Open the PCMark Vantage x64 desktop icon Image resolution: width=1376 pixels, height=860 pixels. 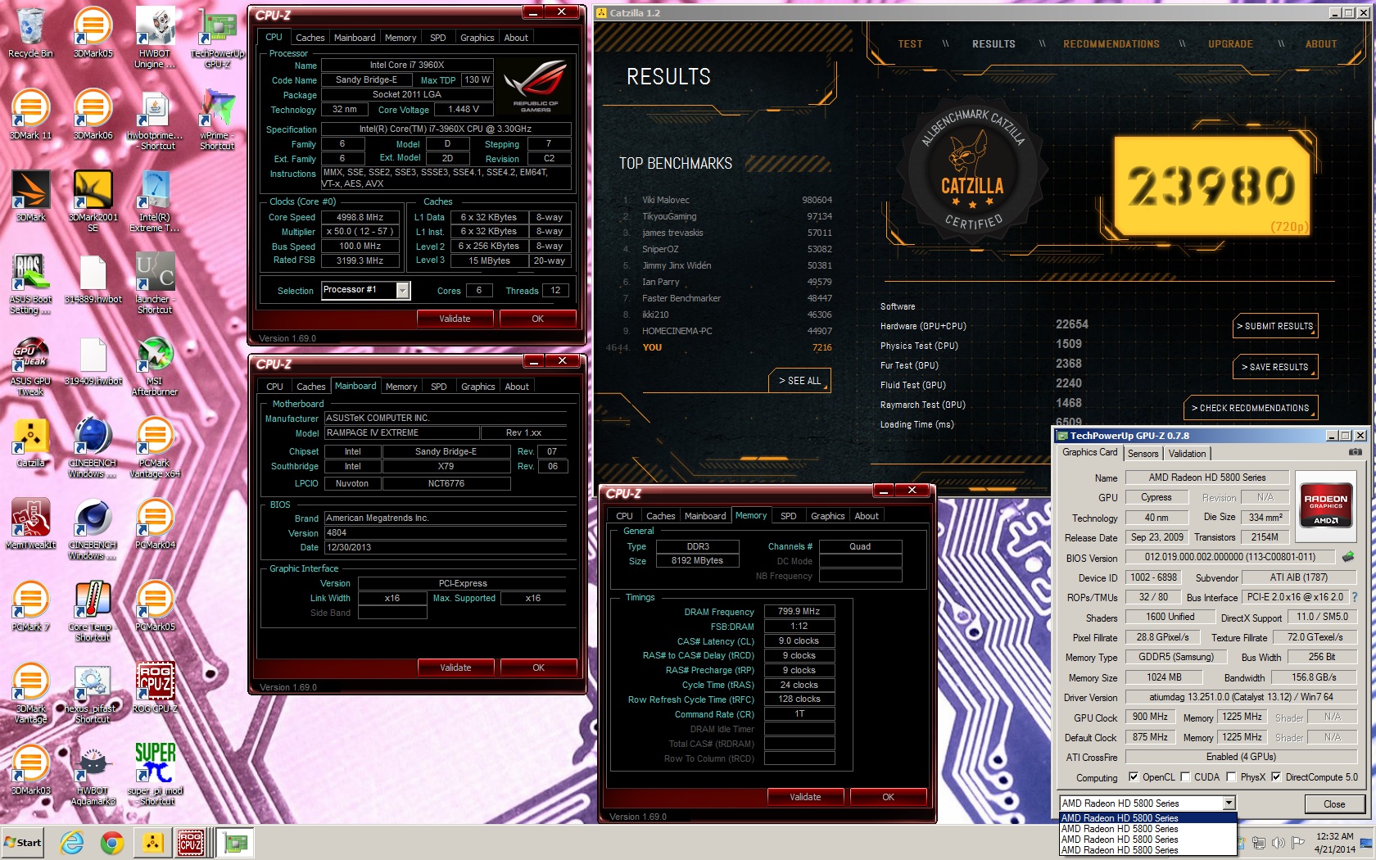[x=155, y=447]
